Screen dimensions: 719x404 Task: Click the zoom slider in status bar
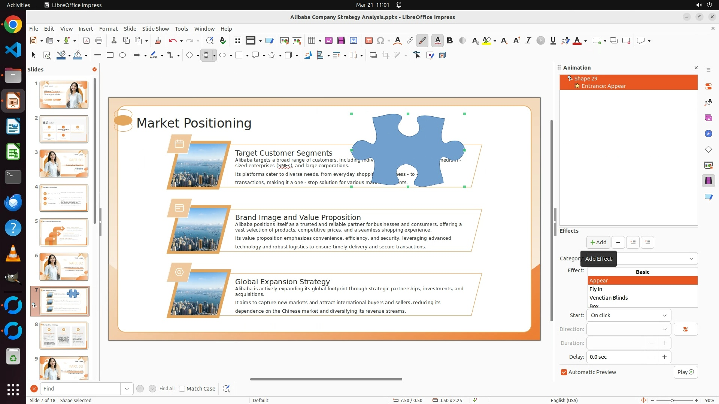(672, 400)
